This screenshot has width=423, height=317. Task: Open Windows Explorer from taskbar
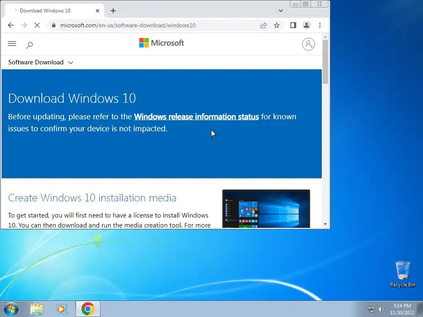pos(37,309)
